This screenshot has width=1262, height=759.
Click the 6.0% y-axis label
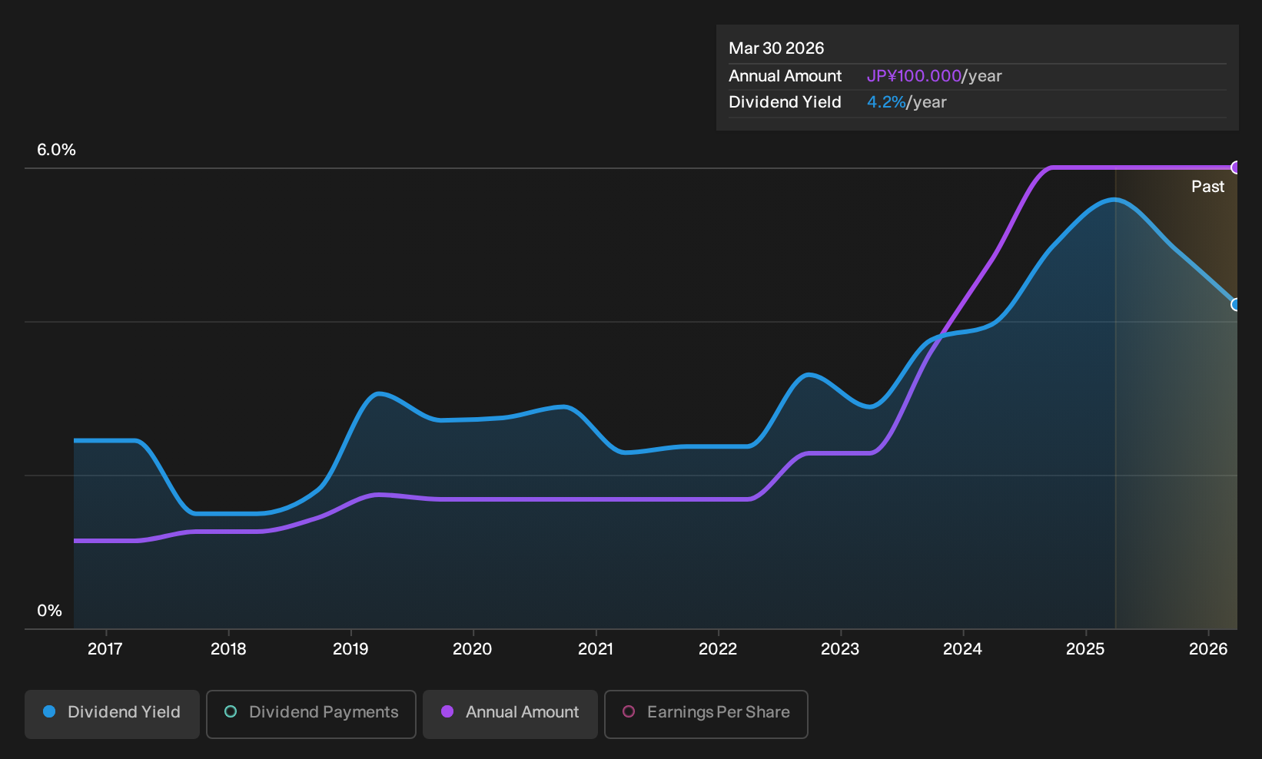pyautogui.click(x=56, y=150)
